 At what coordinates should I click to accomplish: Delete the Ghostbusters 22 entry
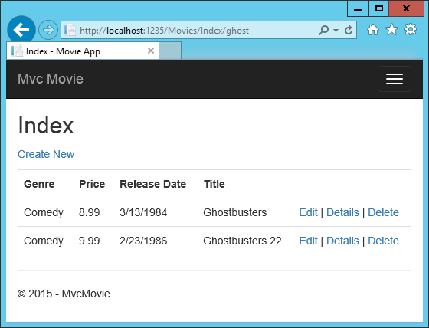[x=383, y=241]
